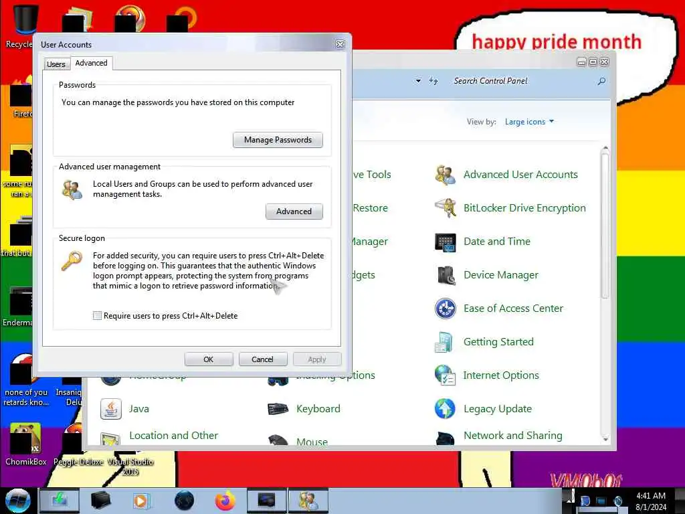Click the Advanced user management button
This screenshot has height=514, width=685.
[294, 211]
